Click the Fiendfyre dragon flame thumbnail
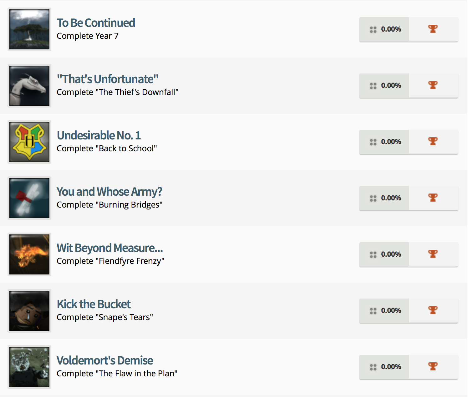 (29, 254)
